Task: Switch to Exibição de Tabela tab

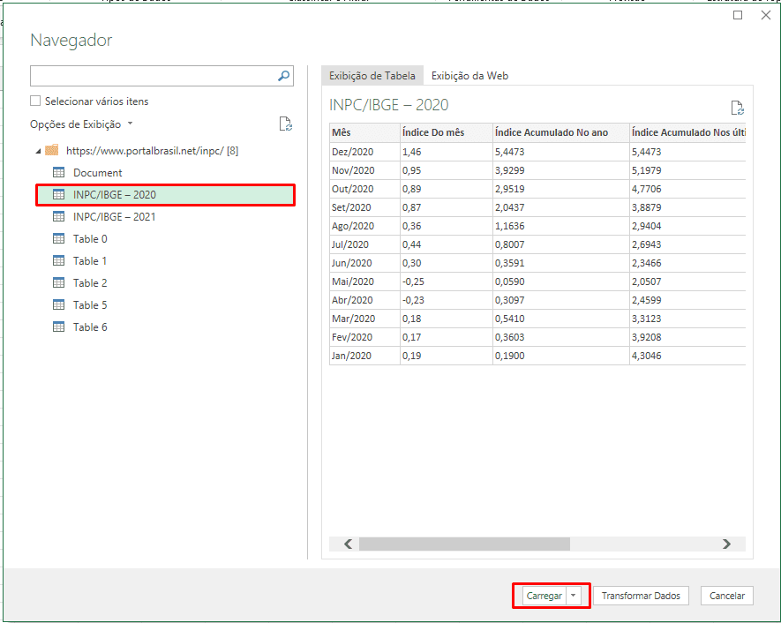Action: click(x=372, y=76)
